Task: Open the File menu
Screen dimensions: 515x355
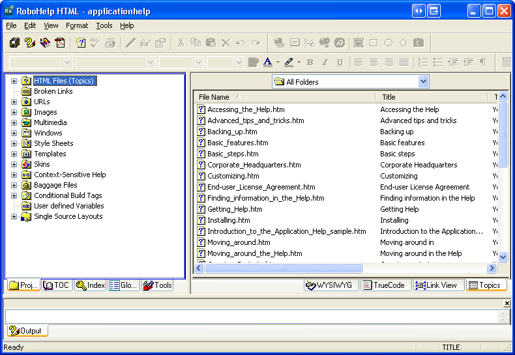Action: 11,25
